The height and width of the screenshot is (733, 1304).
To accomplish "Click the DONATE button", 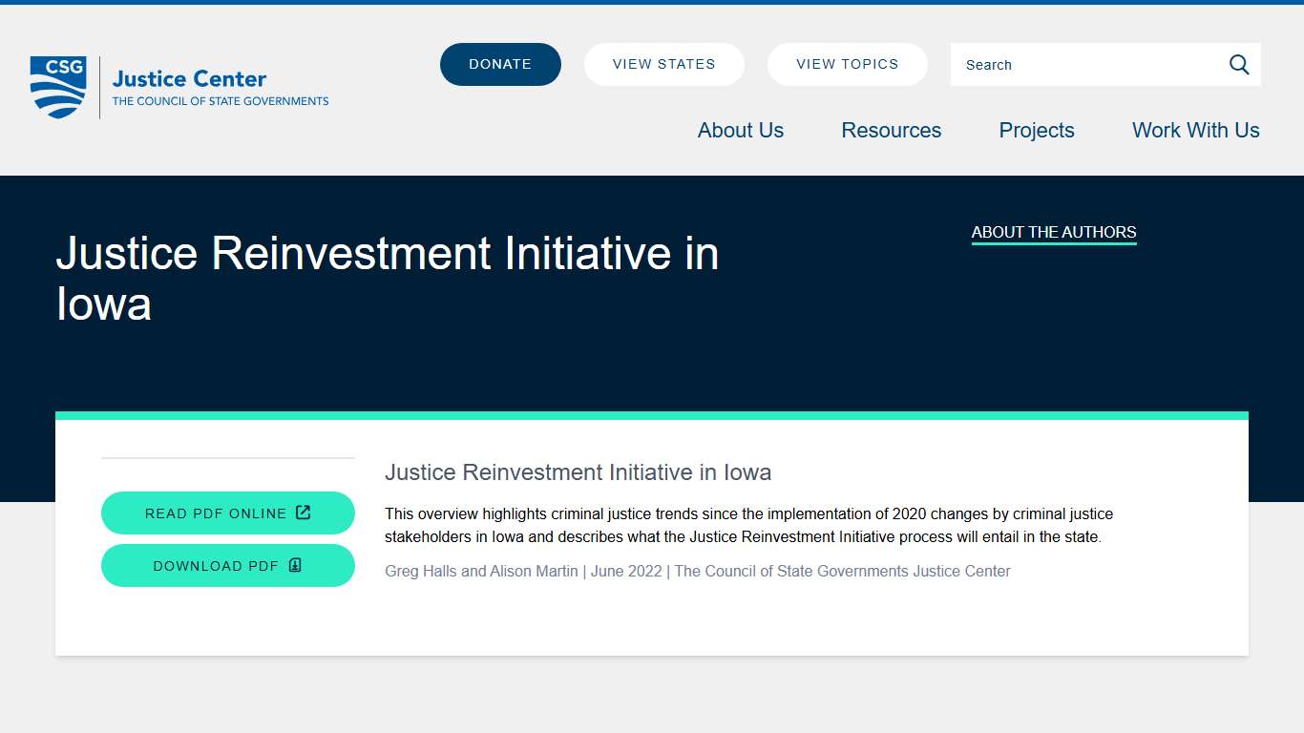I will click(x=499, y=64).
